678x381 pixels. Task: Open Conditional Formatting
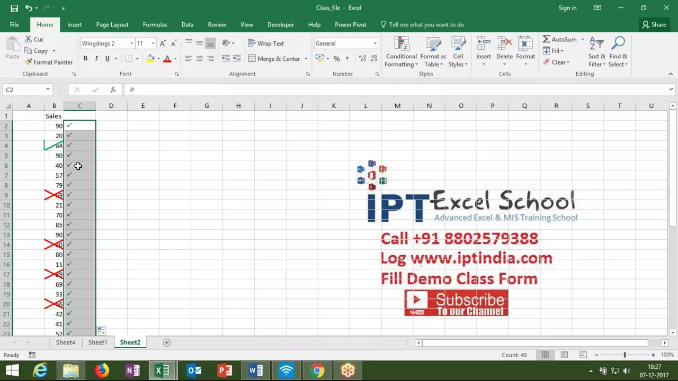pyautogui.click(x=401, y=52)
